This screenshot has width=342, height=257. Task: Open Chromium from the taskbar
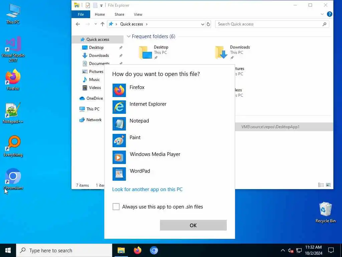[x=154, y=250]
